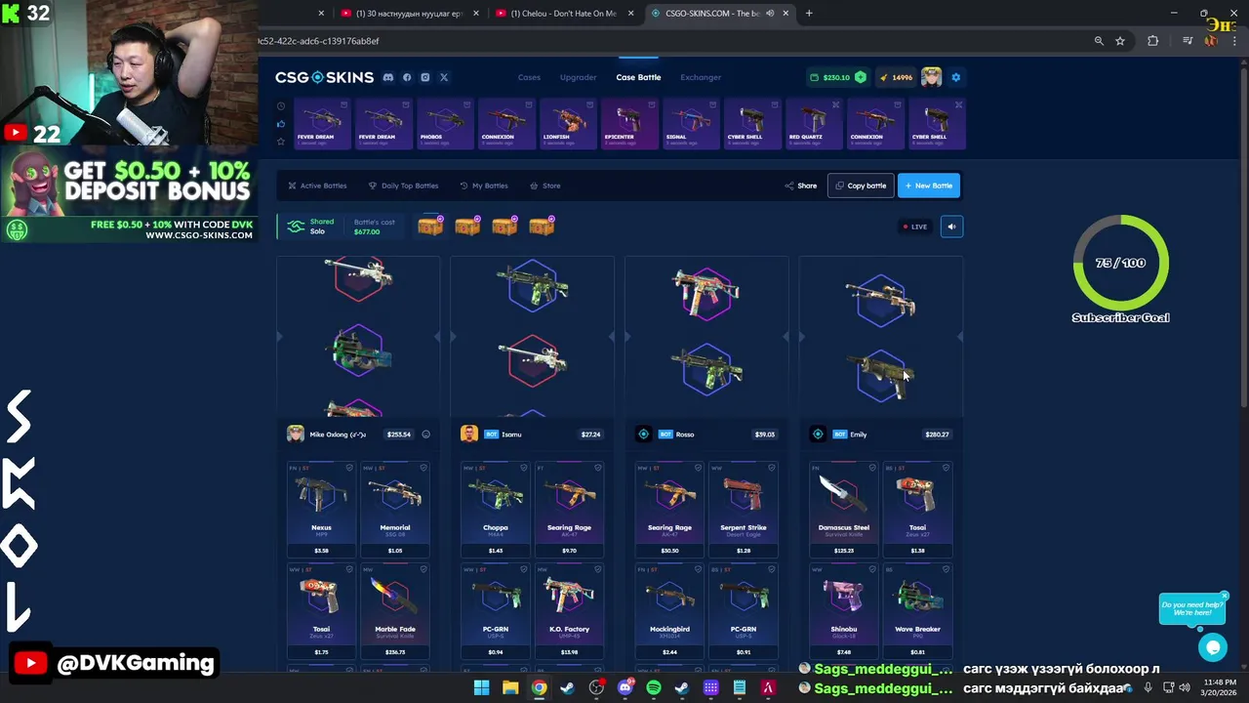Open Active Battles section

pyautogui.click(x=317, y=186)
